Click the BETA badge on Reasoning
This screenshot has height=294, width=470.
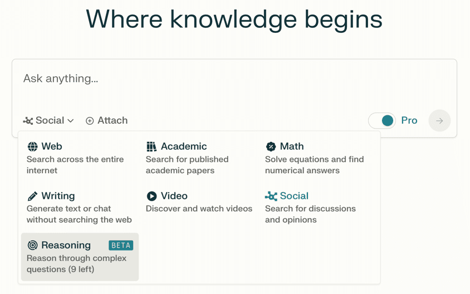(x=121, y=246)
